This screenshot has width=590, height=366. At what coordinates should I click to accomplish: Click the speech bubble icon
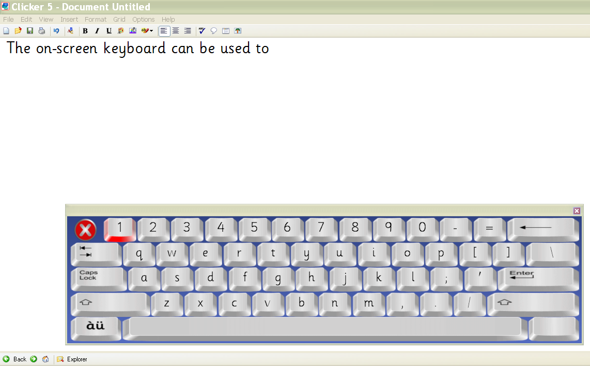(214, 31)
